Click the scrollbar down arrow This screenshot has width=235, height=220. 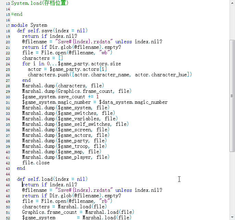[232, 217]
